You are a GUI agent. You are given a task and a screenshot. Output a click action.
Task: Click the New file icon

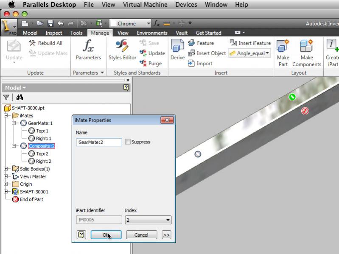tap(25, 23)
